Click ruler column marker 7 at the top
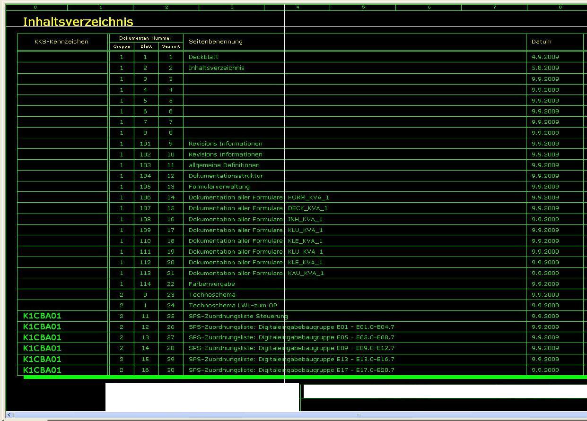 (494, 7)
